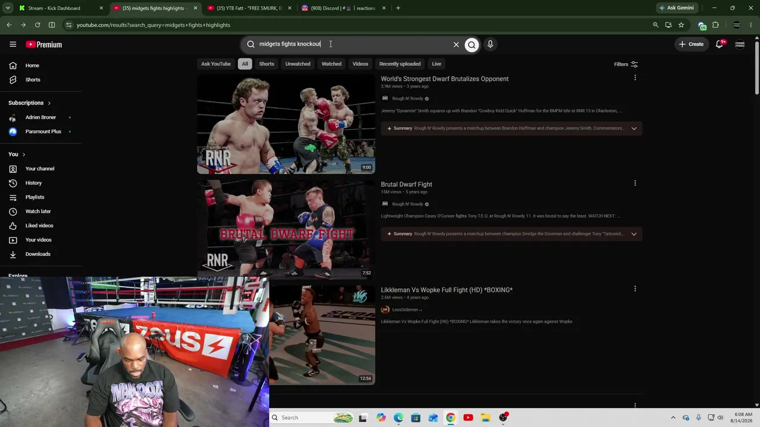The height and width of the screenshot is (427, 760).
Task: Open options for Likkleman Vs Wopke video
Action: [x=635, y=289]
